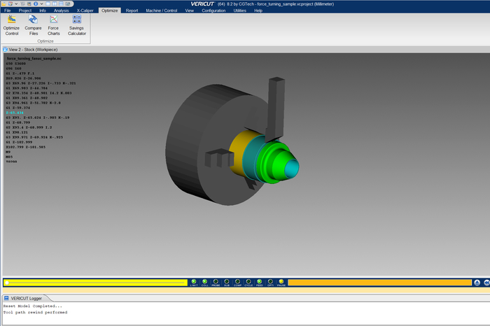This screenshot has height=326, width=490.
Task: Select the VERICUT Logger tab
Action: click(26, 298)
